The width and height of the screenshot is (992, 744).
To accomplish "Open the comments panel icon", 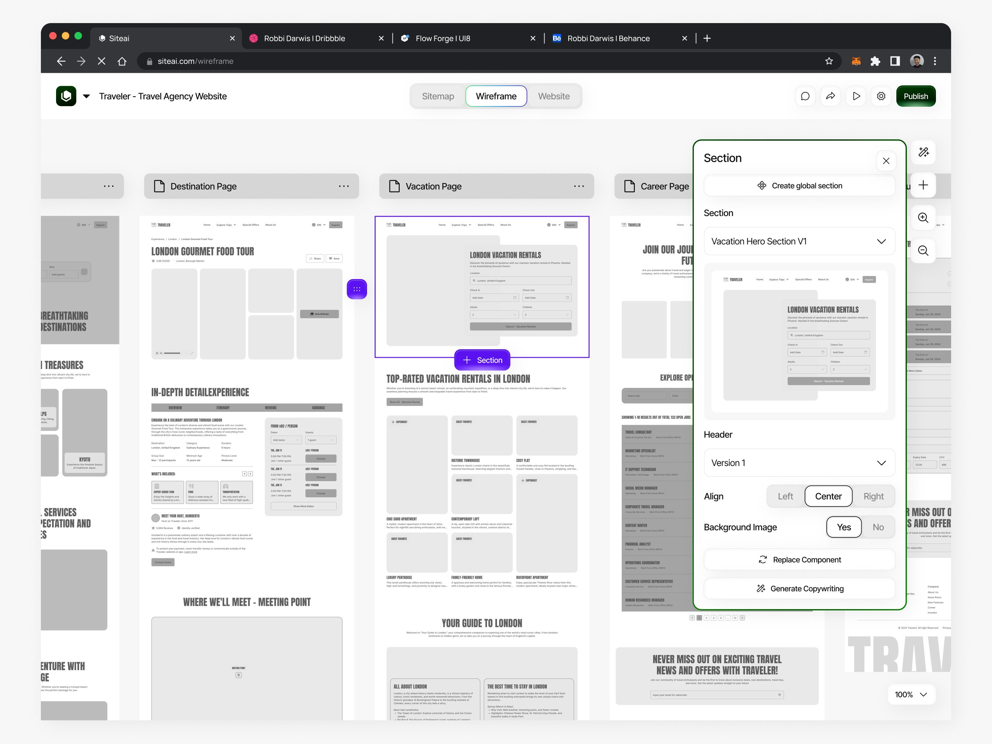I will [805, 96].
